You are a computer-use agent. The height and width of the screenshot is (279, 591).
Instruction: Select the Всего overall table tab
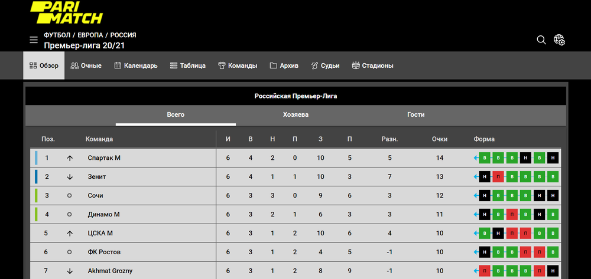coord(176,114)
